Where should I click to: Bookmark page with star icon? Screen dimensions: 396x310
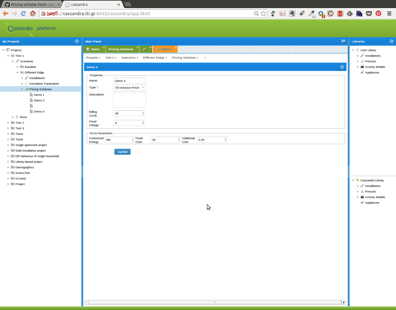tap(263, 13)
